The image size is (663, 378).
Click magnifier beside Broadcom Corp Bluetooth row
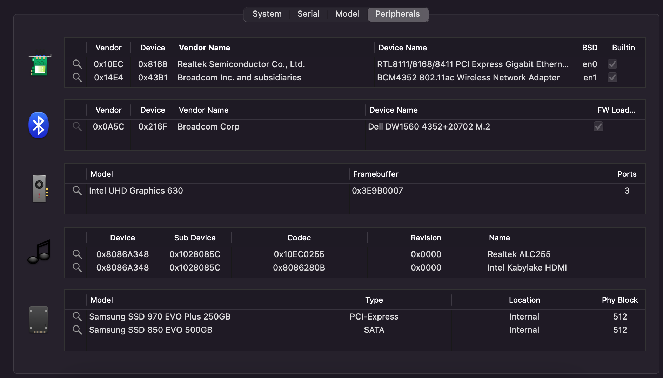(77, 126)
